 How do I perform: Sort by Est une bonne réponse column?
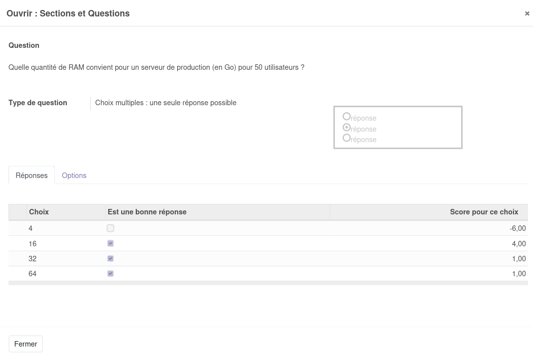147,212
